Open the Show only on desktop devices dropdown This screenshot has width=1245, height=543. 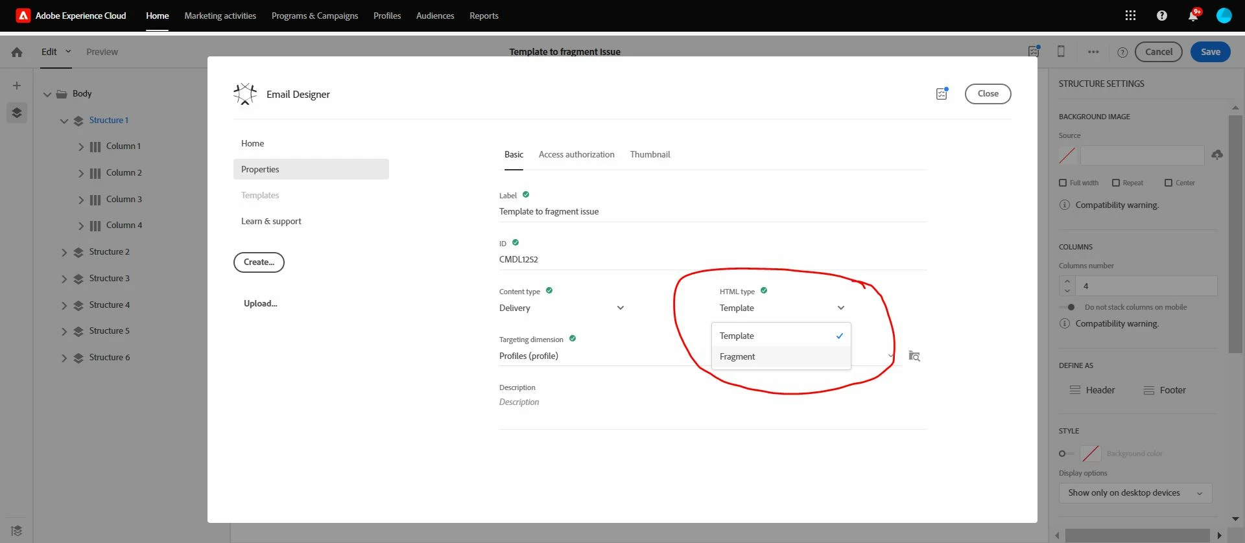click(1135, 492)
